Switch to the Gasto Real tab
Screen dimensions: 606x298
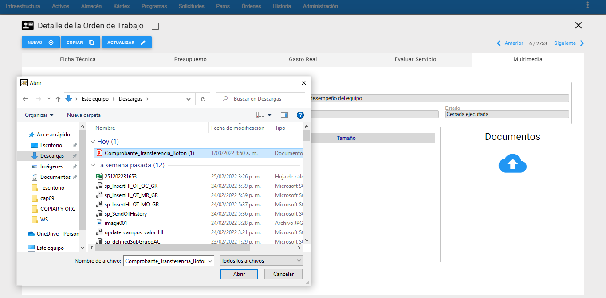303,59
